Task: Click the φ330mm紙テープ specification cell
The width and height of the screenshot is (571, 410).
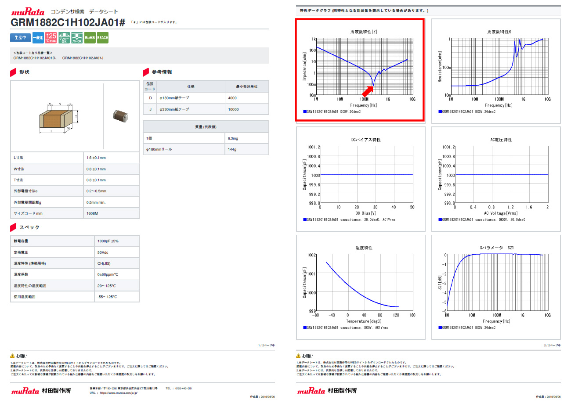Action: [x=191, y=109]
